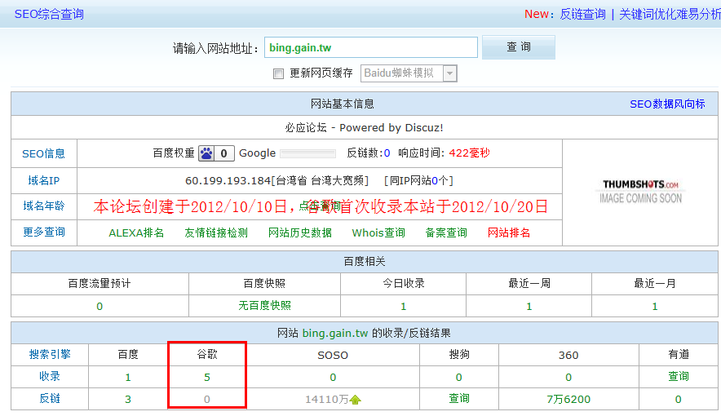Open 备案查询 link
The image size is (721, 416).
click(x=446, y=233)
